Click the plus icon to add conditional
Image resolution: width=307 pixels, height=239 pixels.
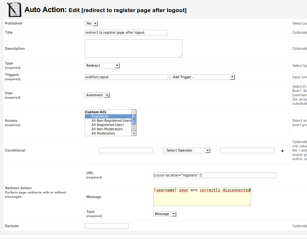[282, 151]
